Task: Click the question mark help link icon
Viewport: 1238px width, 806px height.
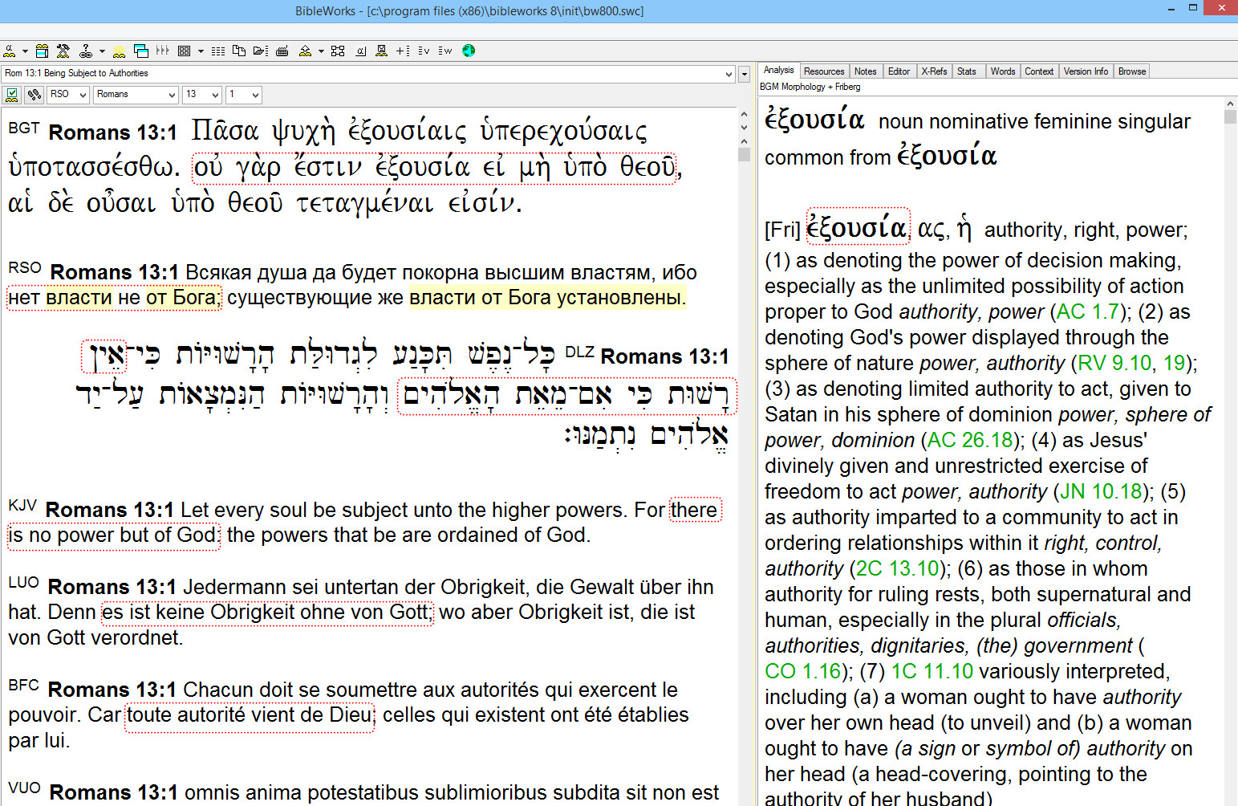Action: click(86, 51)
